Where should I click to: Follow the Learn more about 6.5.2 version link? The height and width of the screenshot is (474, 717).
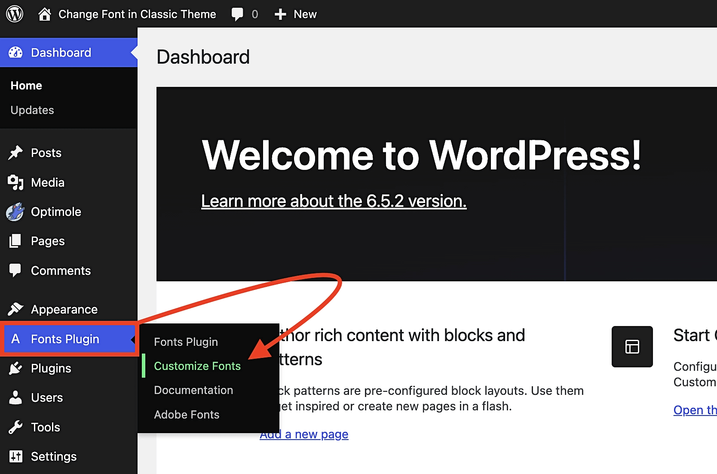(x=334, y=201)
